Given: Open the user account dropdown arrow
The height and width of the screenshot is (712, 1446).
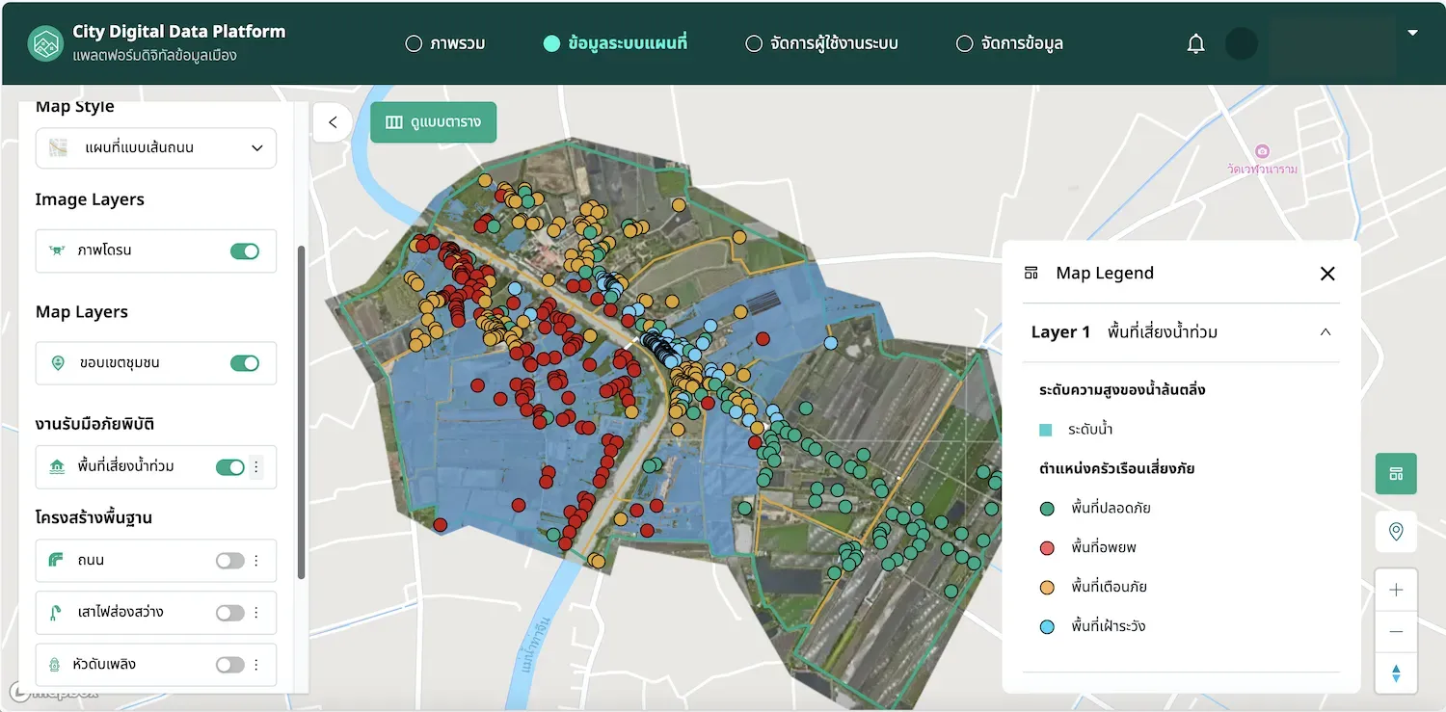Looking at the screenshot, I should [x=1412, y=33].
